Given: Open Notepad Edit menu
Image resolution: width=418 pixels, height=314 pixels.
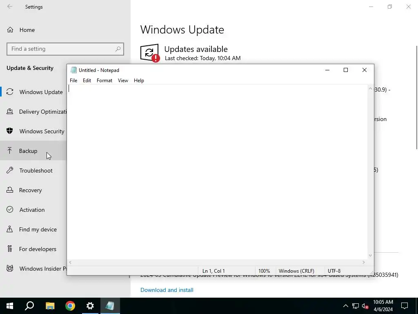Looking at the screenshot, I should pyautogui.click(x=87, y=81).
